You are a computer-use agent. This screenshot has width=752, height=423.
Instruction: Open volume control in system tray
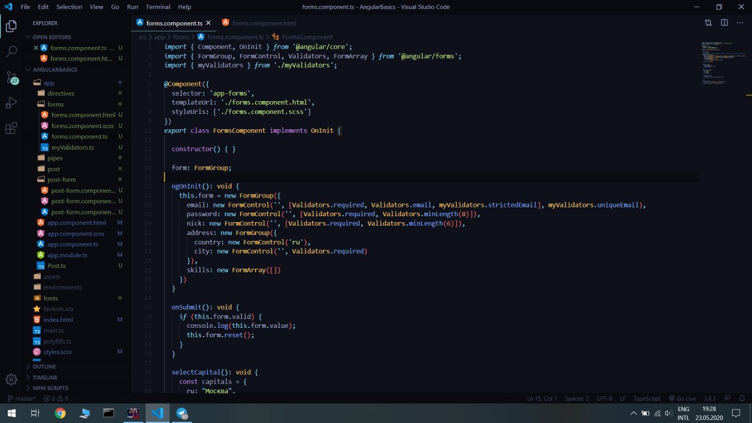(669, 413)
